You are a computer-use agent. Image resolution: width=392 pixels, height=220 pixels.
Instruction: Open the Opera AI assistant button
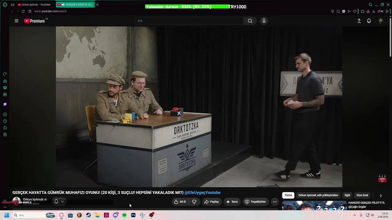pyautogui.click(x=380, y=11)
